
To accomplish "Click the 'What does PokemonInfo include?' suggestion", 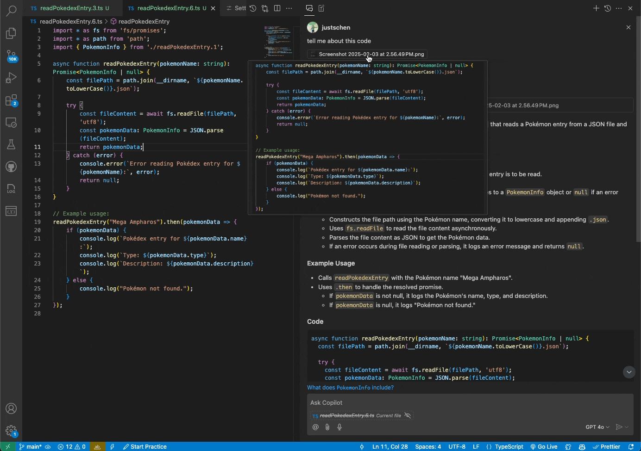I will tap(350, 388).
